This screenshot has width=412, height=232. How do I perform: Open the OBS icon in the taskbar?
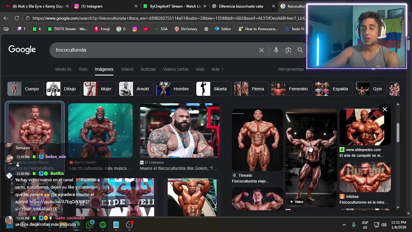[129, 225]
